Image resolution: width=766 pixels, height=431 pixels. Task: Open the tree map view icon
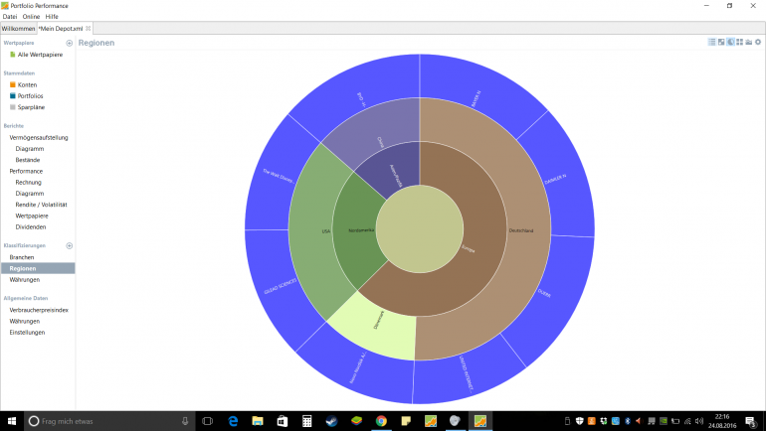pyautogui.click(x=721, y=43)
